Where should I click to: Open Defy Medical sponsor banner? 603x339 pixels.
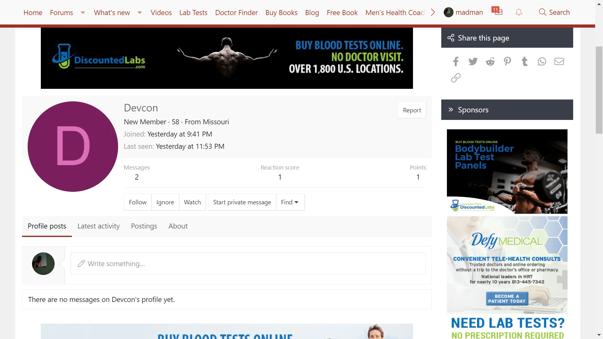[x=507, y=265]
